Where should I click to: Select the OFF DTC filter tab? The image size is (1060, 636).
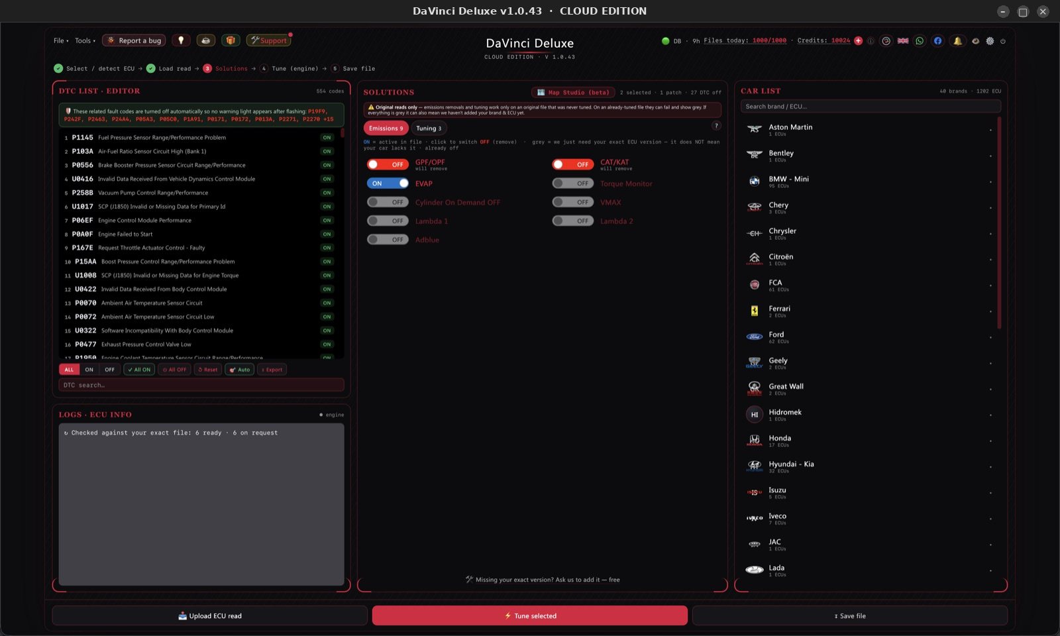pos(109,370)
